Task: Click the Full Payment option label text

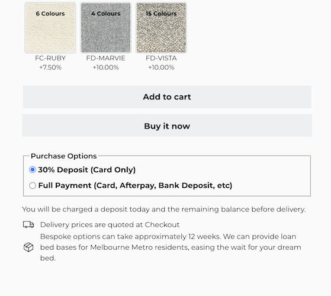Action: coord(135,185)
